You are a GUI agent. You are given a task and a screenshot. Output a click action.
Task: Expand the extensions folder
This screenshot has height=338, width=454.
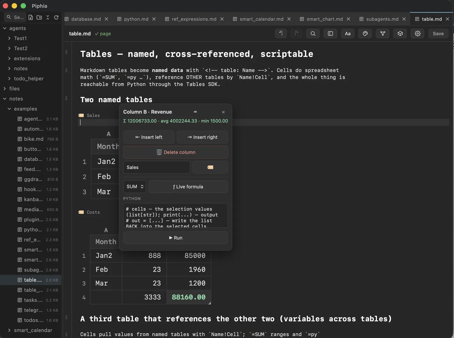click(9, 59)
